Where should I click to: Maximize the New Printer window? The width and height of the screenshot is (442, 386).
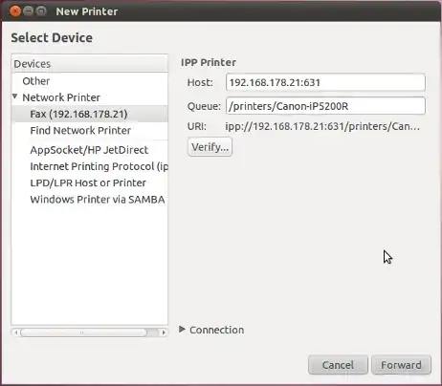coord(41,11)
